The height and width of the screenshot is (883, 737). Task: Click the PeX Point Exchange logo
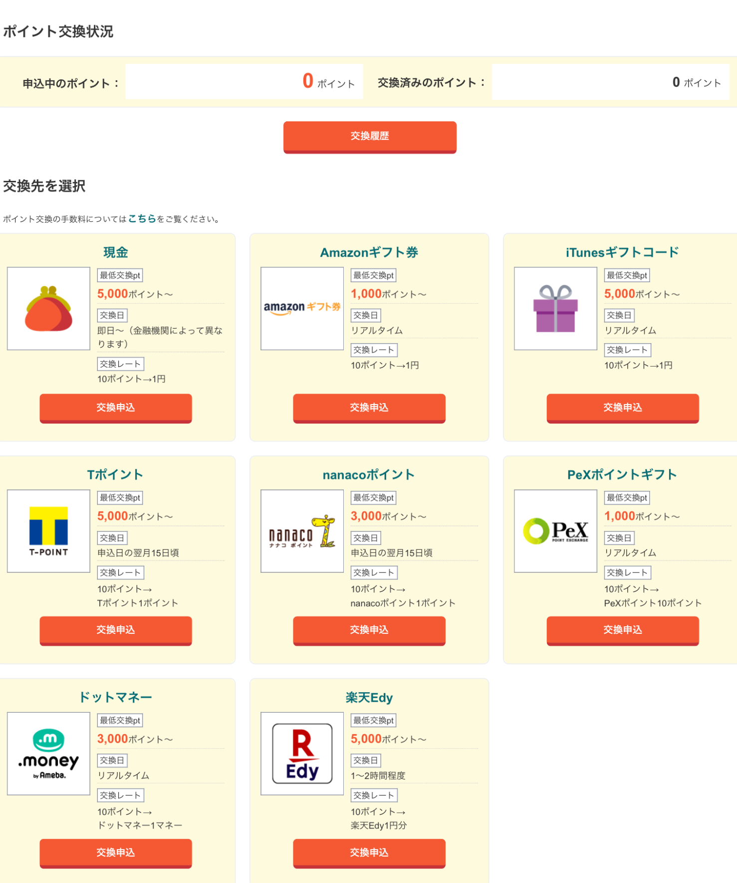pyautogui.click(x=555, y=531)
